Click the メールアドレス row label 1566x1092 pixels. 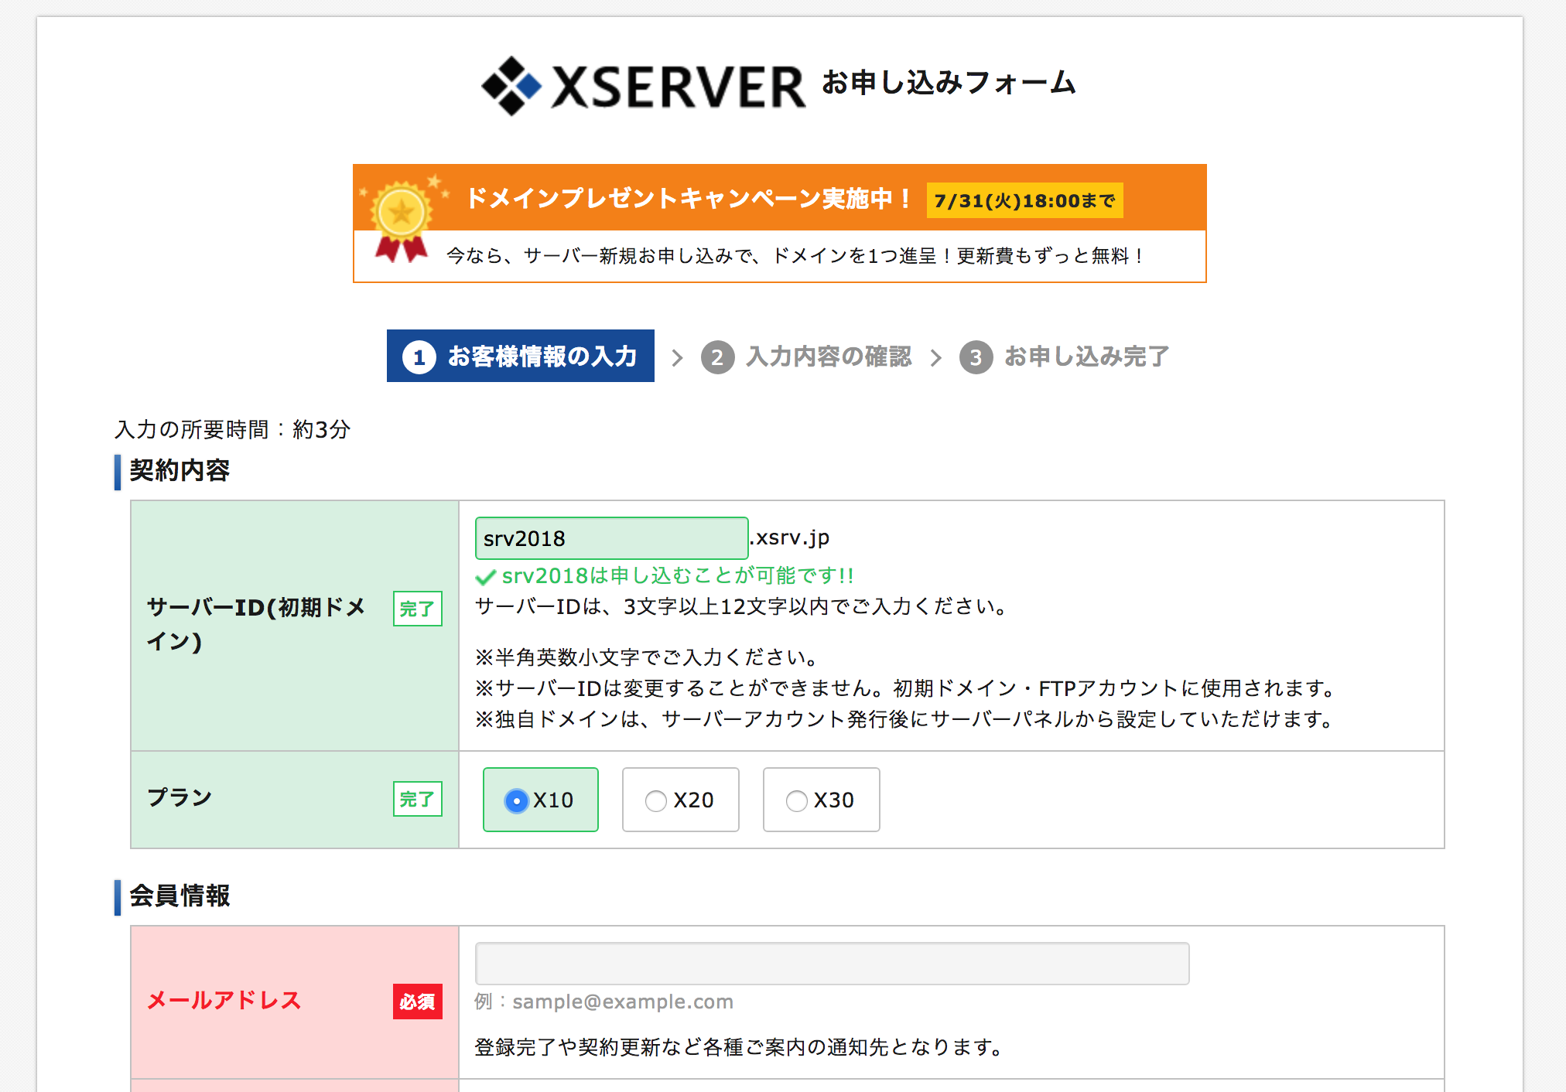tap(224, 1000)
